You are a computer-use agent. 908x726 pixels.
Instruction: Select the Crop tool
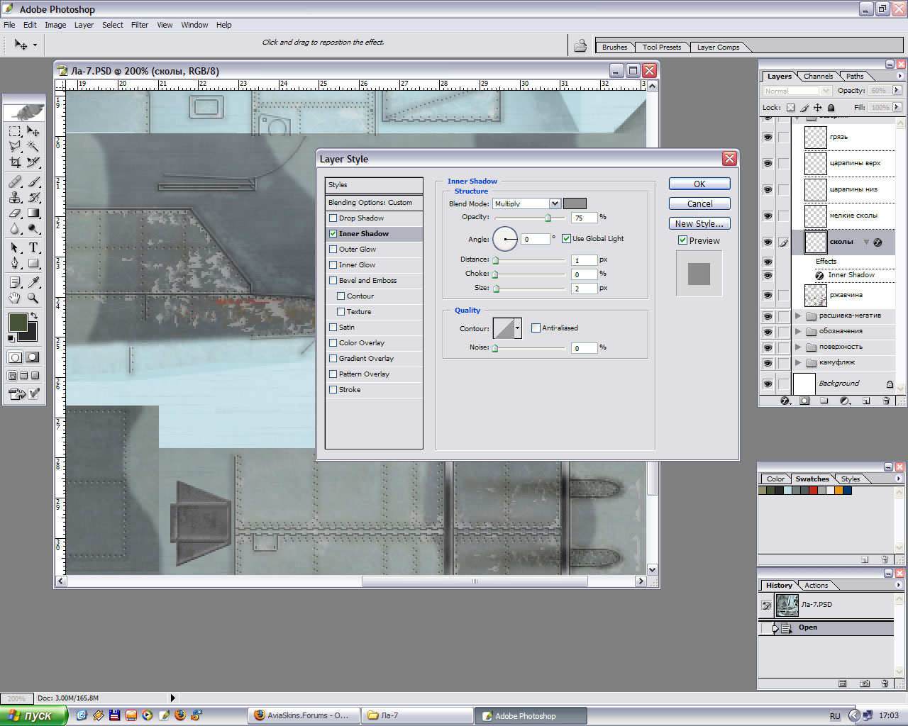(15, 162)
